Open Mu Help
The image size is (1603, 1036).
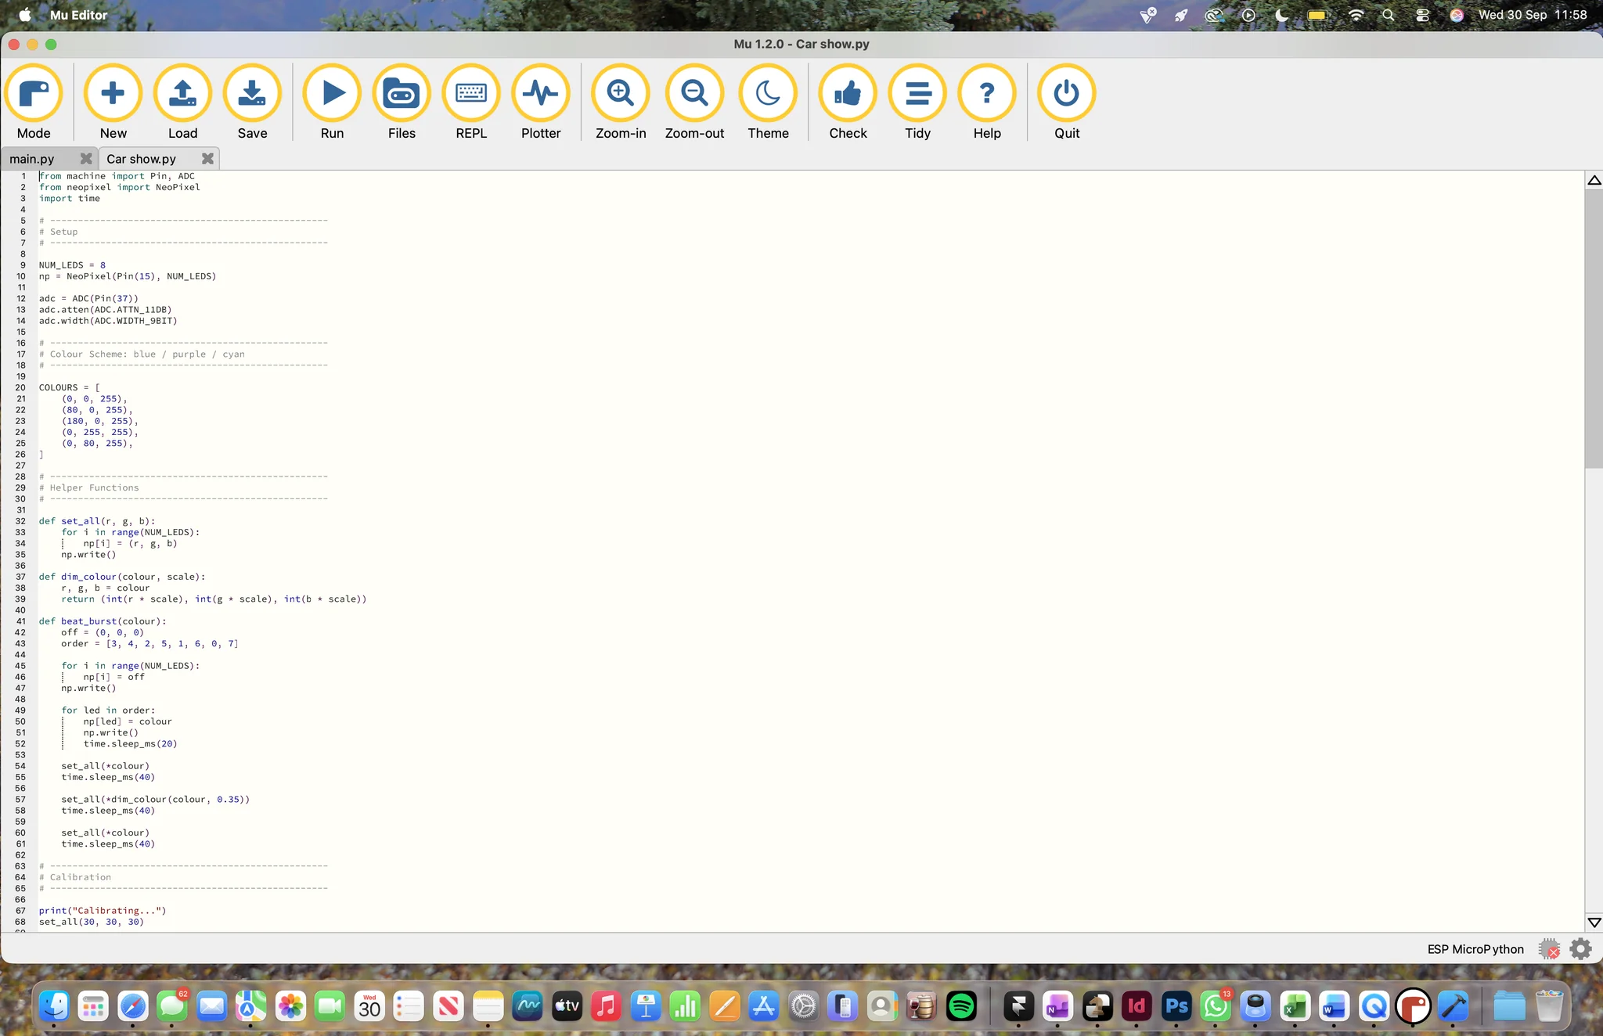tap(987, 102)
